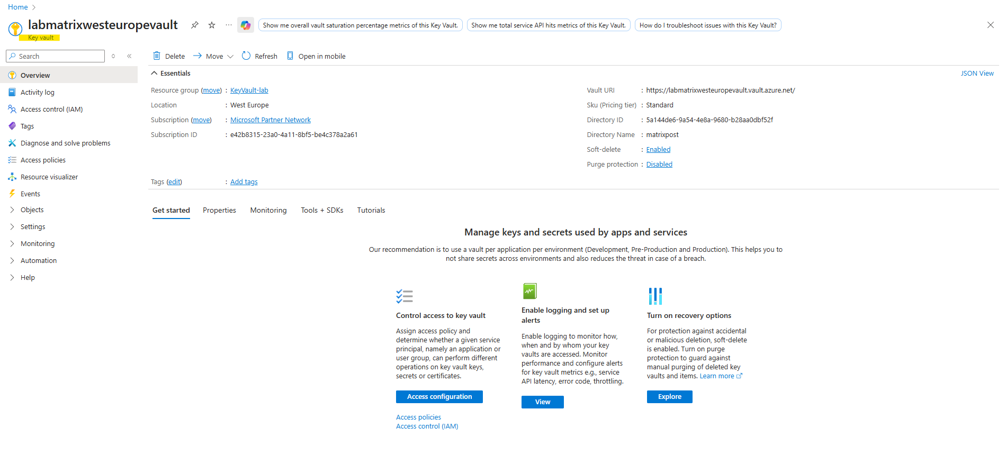Click the Events lightning bolt icon
The height and width of the screenshot is (473, 1006).
[x=12, y=194]
